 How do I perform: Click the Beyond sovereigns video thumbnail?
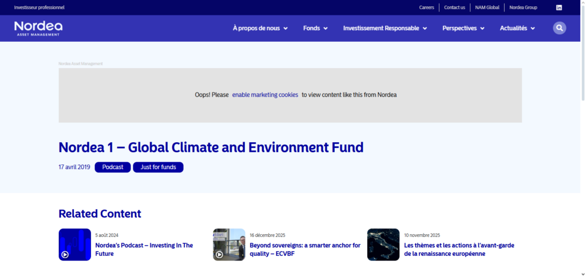pyautogui.click(x=229, y=244)
